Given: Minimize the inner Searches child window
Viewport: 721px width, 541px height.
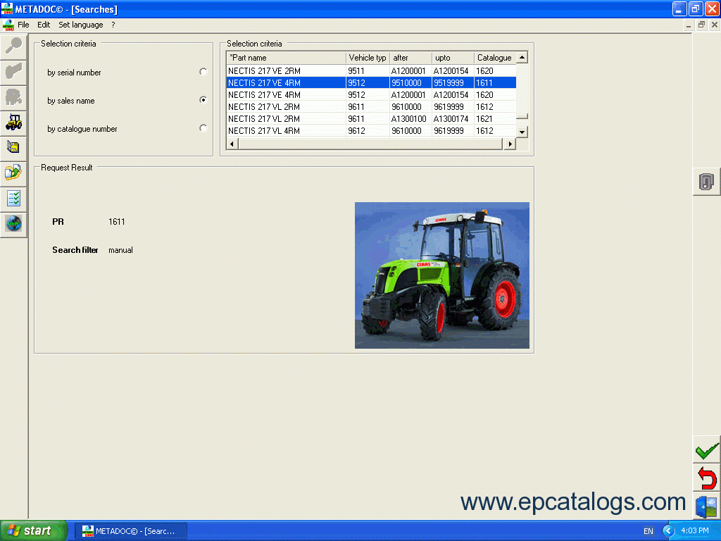Looking at the screenshot, I should pos(689,25).
